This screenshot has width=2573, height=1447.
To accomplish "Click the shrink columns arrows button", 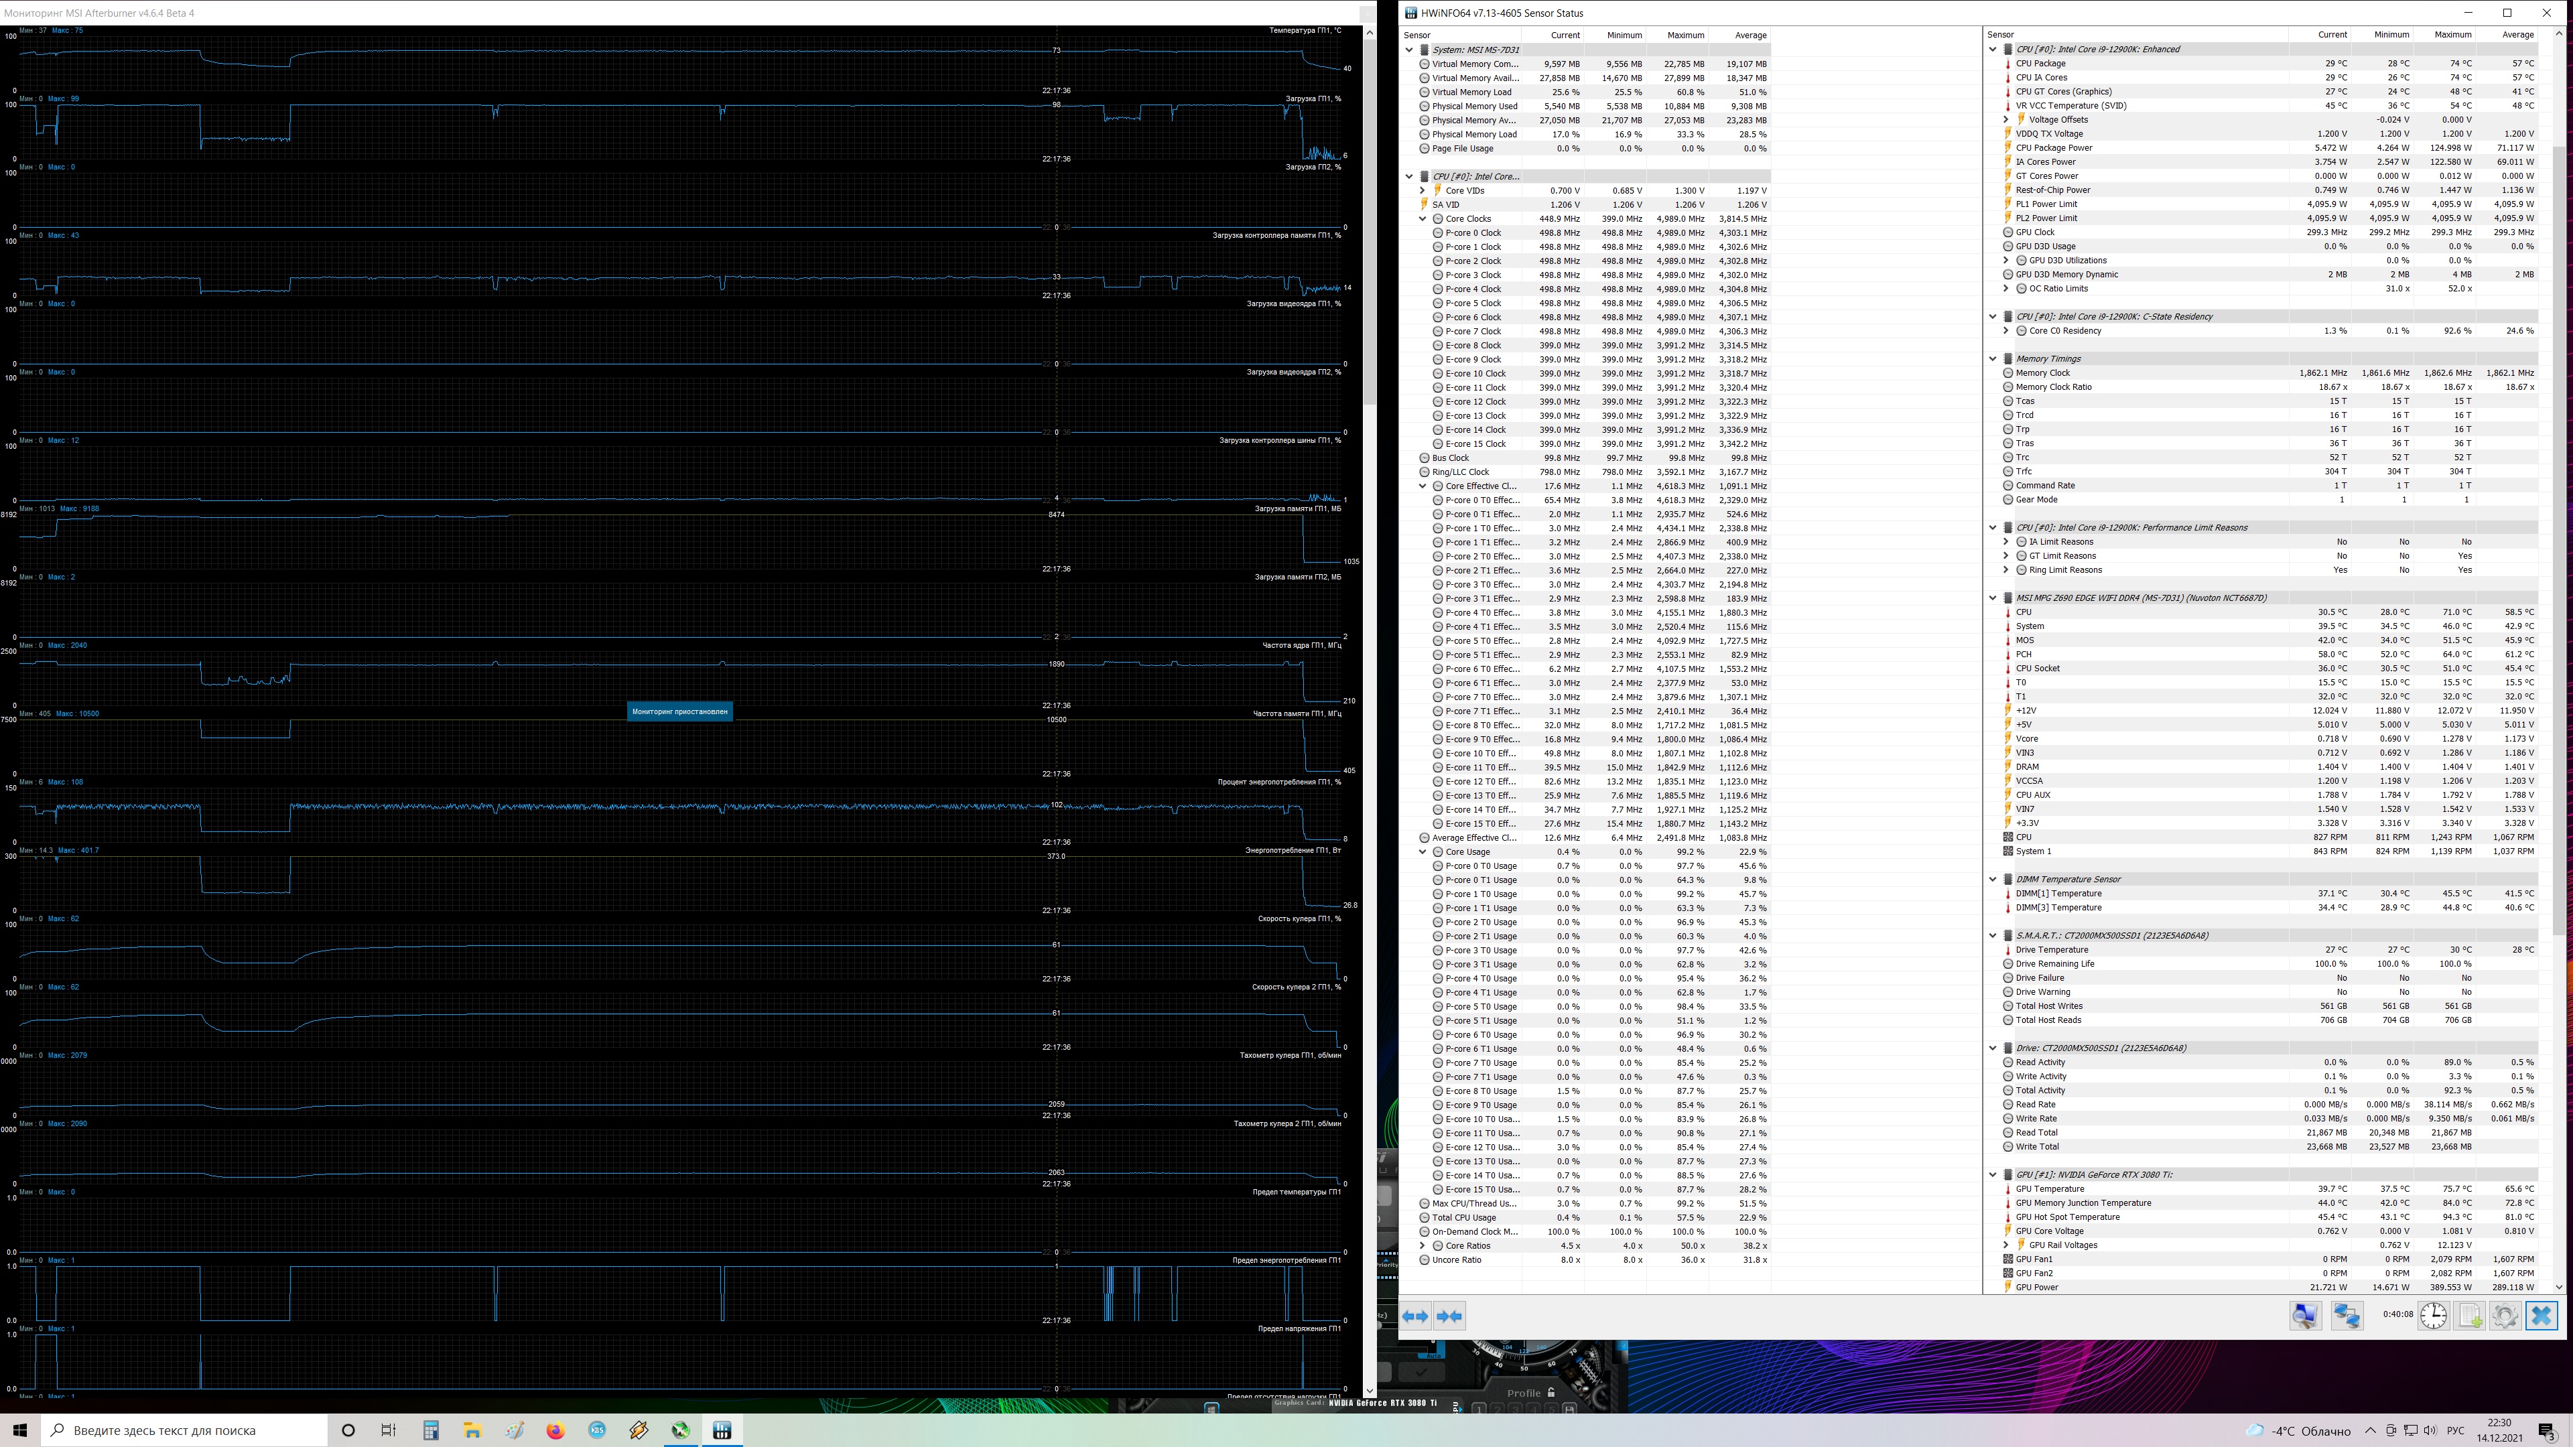I will coord(1449,1316).
